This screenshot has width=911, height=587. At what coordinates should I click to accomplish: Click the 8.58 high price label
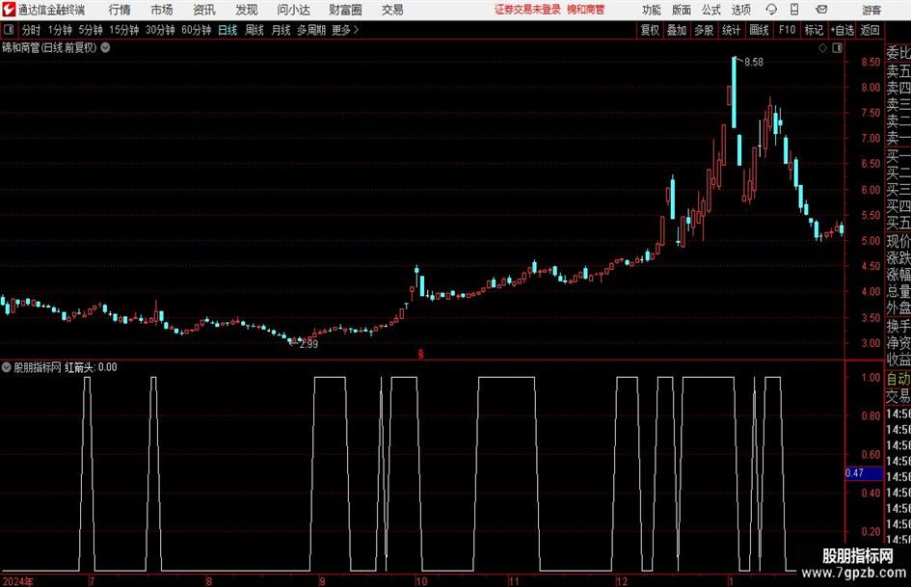(x=754, y=62)
